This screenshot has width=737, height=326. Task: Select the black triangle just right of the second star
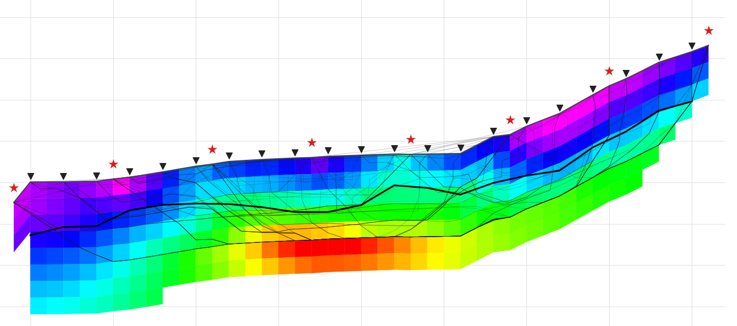(x=130, y=172)
